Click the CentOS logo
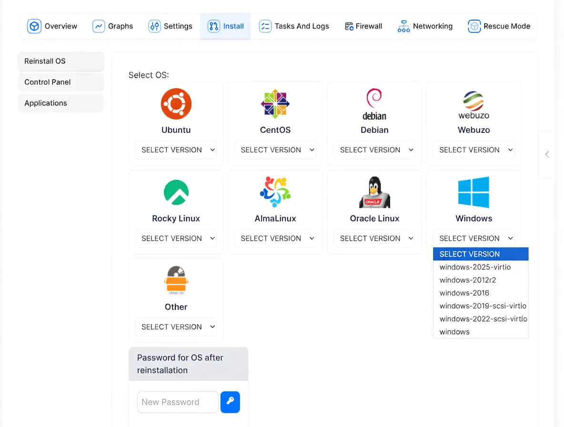The width and height of the screenshot is (564, 427). click(275, 103)
